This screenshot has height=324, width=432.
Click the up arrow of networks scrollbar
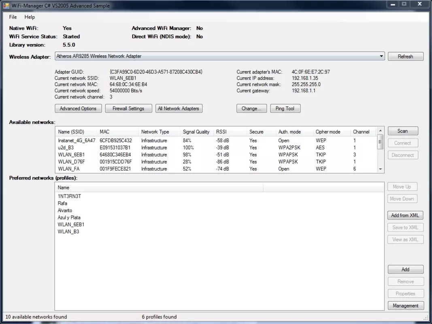(x=381, y=130)
